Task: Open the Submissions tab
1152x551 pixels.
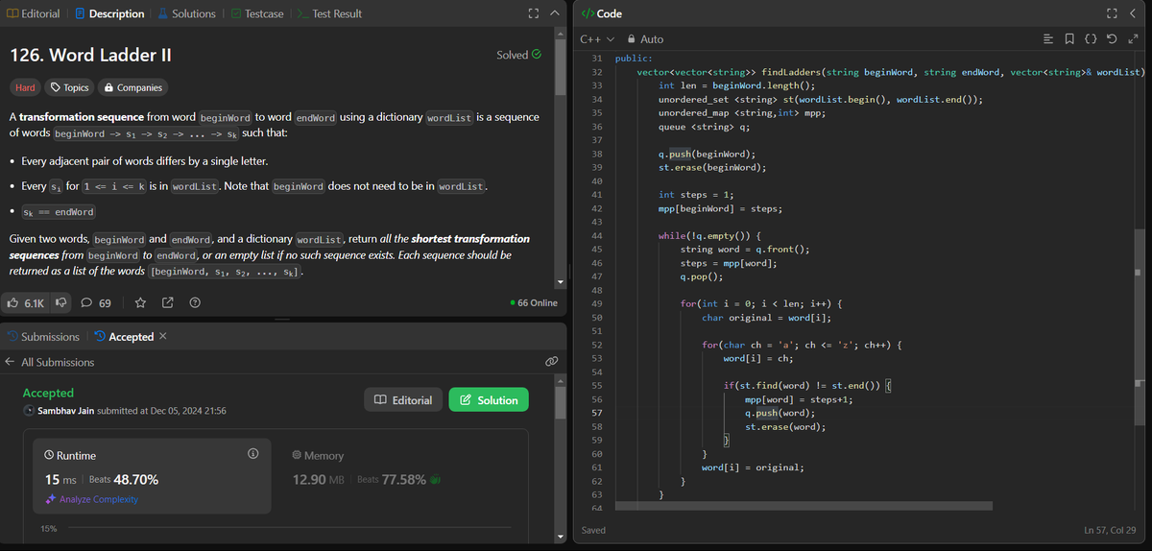Action: pos(43,337)
